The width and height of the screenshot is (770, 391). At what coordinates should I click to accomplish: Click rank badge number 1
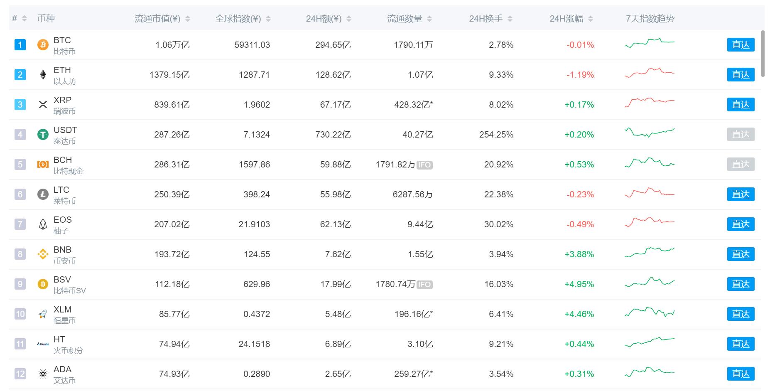[x=20, y=44]
